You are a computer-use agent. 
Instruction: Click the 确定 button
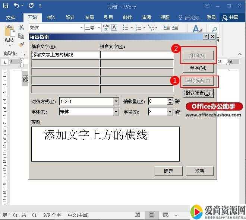click(168, 171)
